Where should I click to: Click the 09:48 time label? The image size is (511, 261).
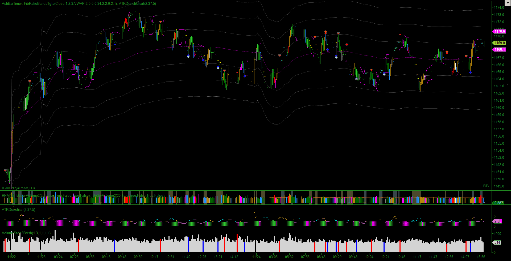point(353,257)
